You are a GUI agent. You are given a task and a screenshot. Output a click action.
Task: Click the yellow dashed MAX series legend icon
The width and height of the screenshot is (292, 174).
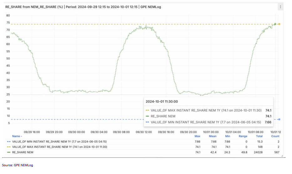pyautogui.click(x=8, y=147)
